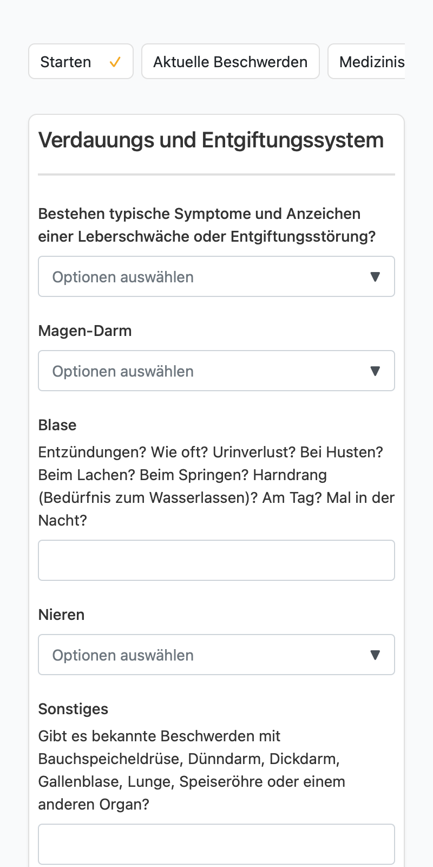Expand the Magen-Darm options dropdown
This screenshot has height=867, width=433.
pyautogui.click(x=216, y=371)
